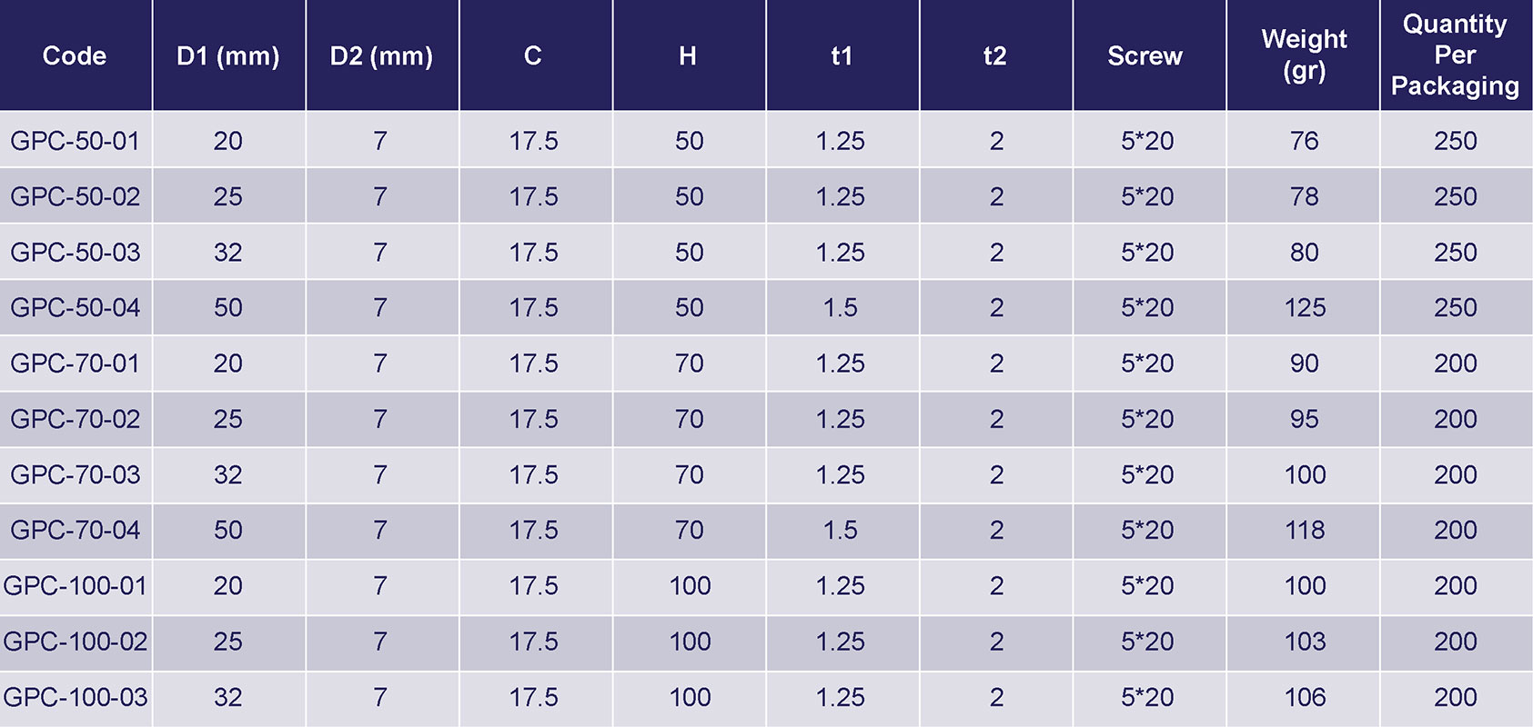This screenshot has height=727, width=1533.
Task: Click the Screw value for GPC-50-03
Action: [x=1146, y=252]
